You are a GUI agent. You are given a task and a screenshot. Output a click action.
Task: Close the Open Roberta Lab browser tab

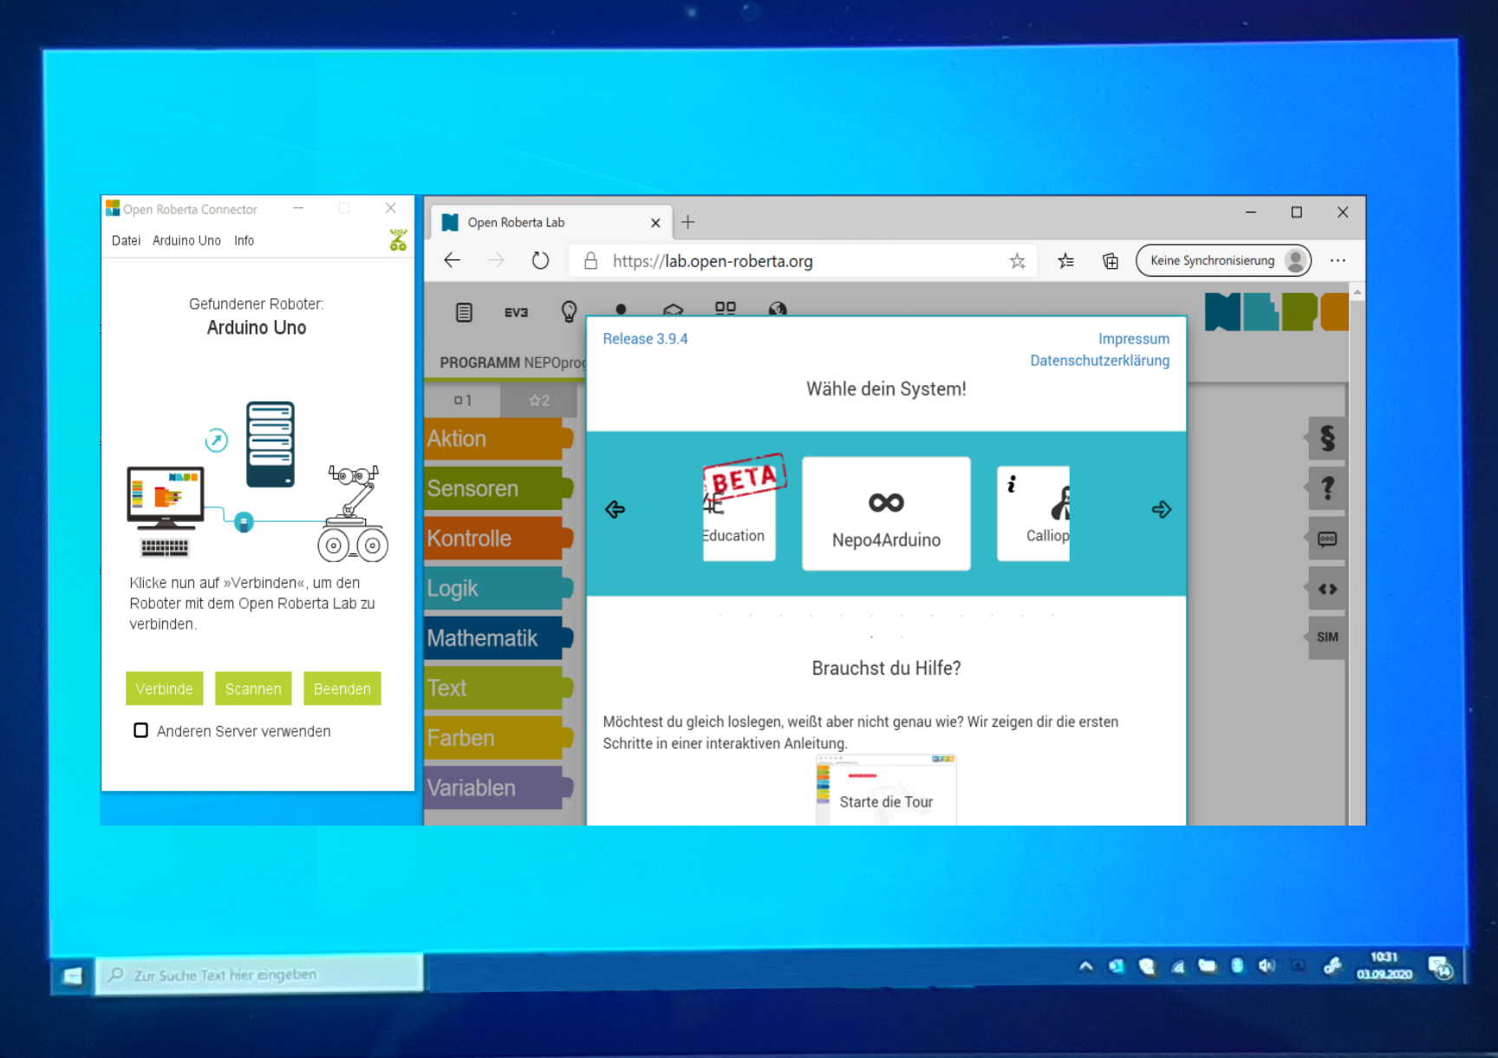pos(655,223)
